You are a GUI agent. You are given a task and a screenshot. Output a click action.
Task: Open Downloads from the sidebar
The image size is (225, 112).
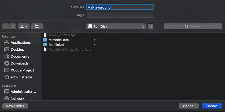19,63
